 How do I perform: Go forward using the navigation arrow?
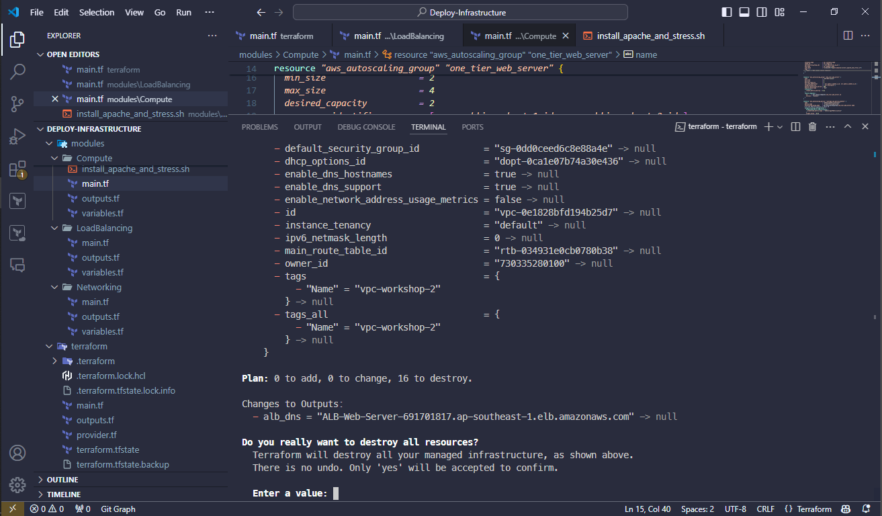279,12
